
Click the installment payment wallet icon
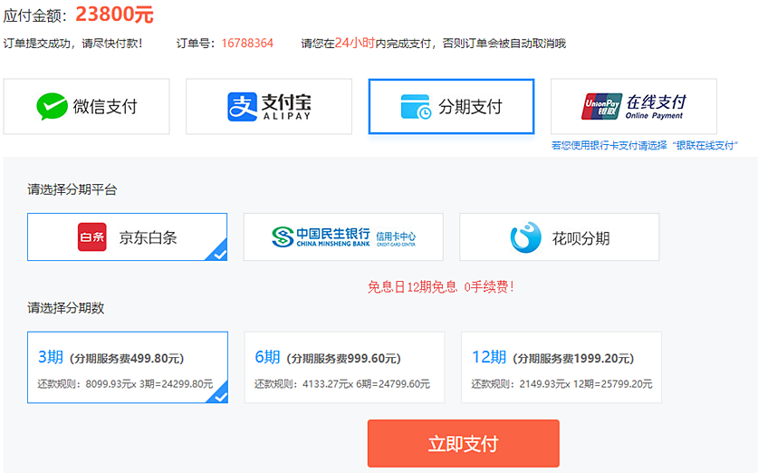tap(416, 107)
